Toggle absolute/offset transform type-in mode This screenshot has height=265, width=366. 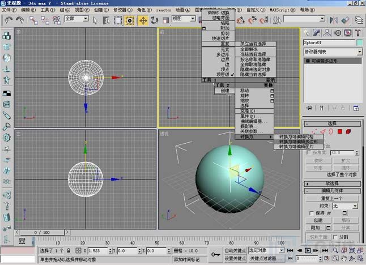coord(78,250)
